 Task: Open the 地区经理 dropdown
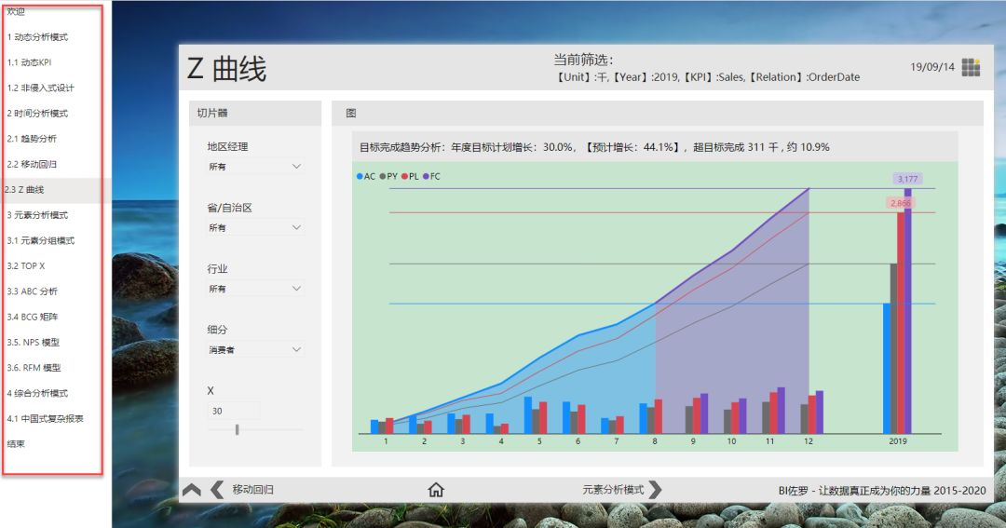pos(254,166)
